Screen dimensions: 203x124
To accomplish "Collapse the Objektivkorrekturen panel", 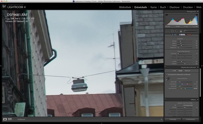I will tap(198, 67).
